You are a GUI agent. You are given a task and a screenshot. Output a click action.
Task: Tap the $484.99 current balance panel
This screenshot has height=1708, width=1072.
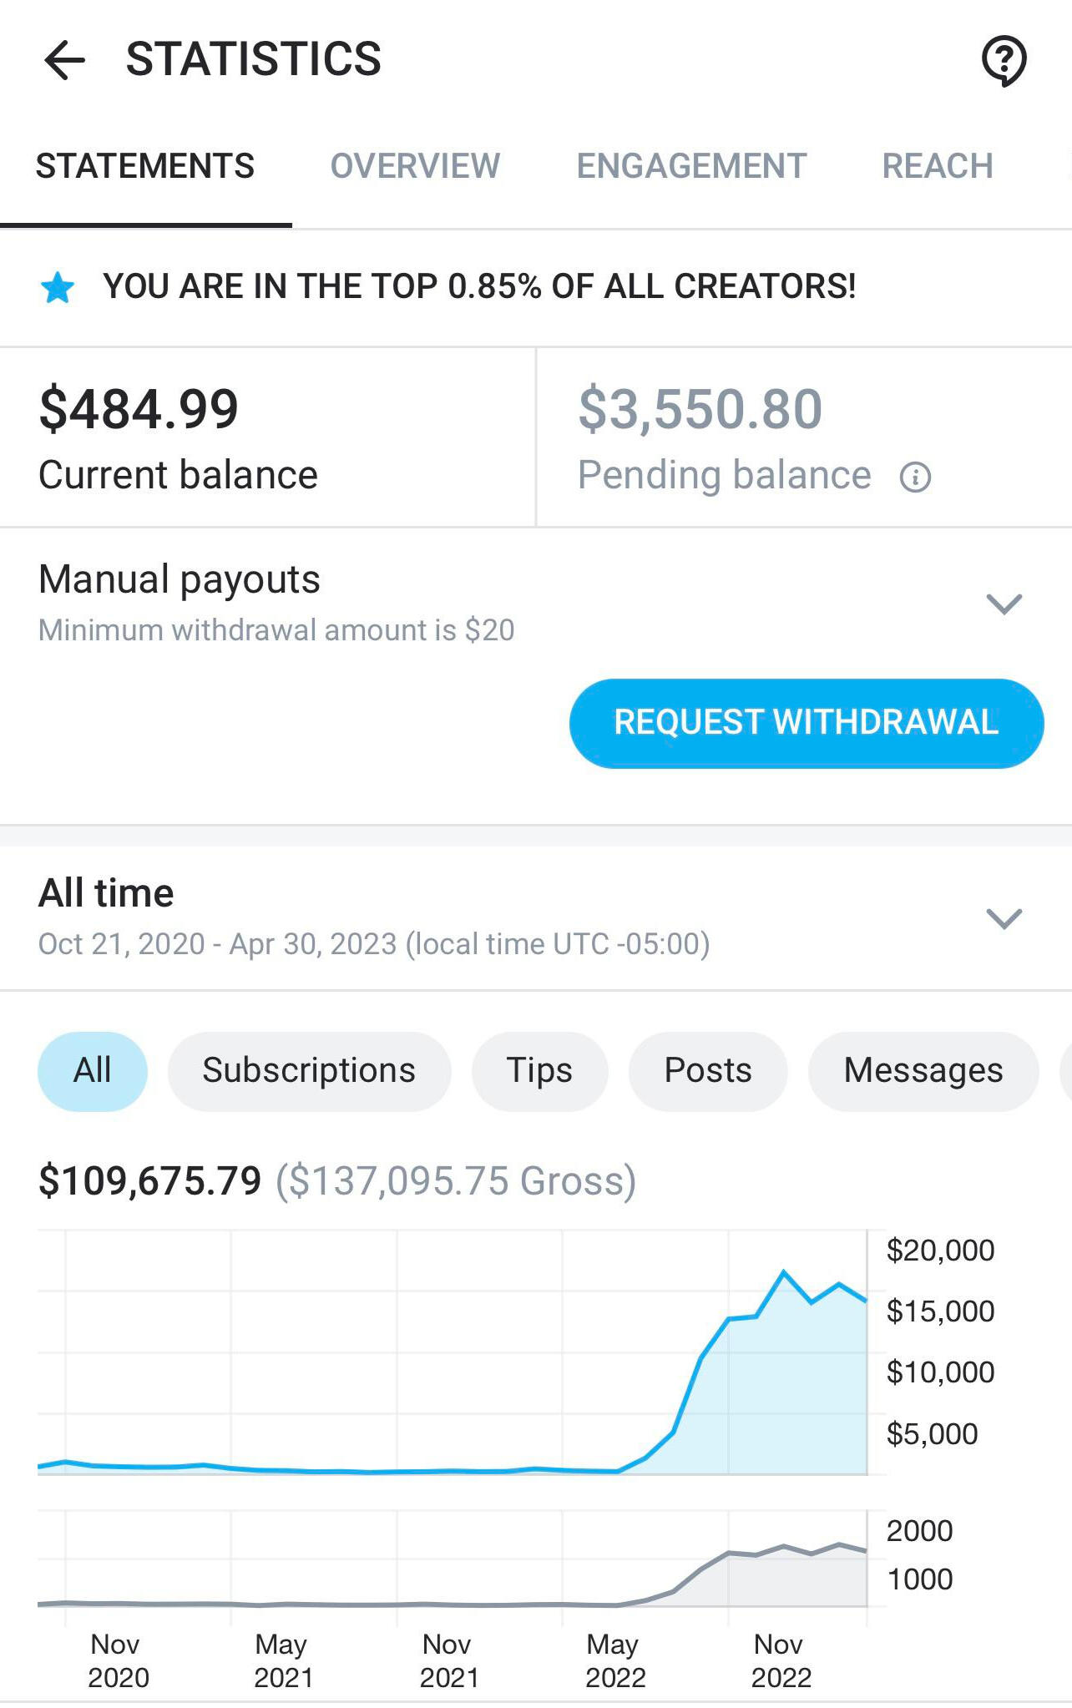tap(267, 437)
